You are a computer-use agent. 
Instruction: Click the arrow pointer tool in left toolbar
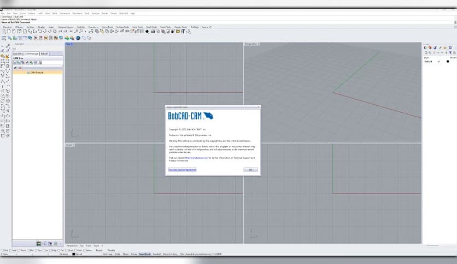point(3,46)
